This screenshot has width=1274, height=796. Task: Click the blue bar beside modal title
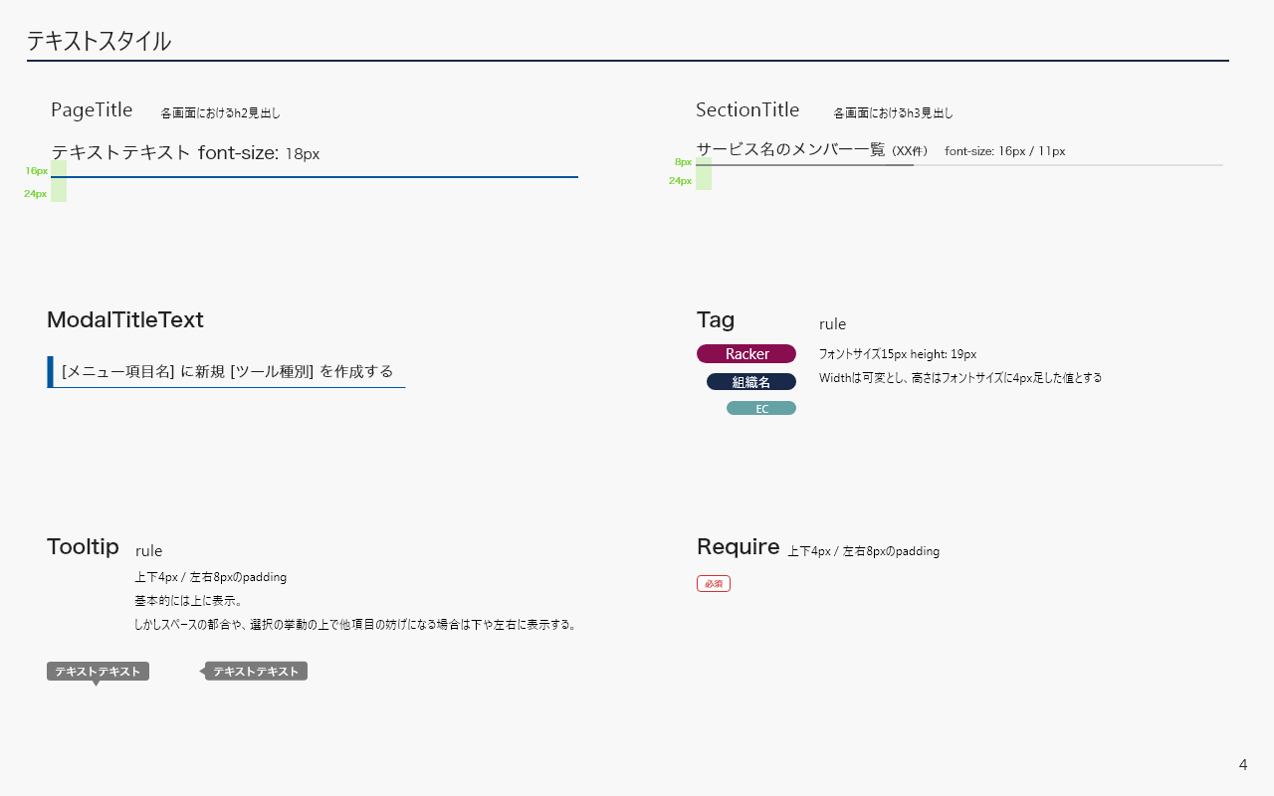click(x=50, y=371)
